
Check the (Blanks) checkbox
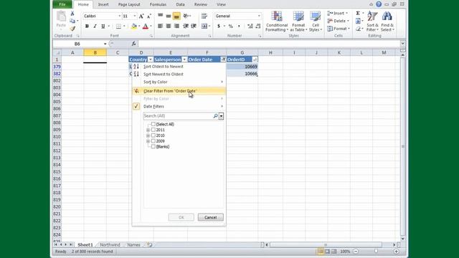(153, 146)
